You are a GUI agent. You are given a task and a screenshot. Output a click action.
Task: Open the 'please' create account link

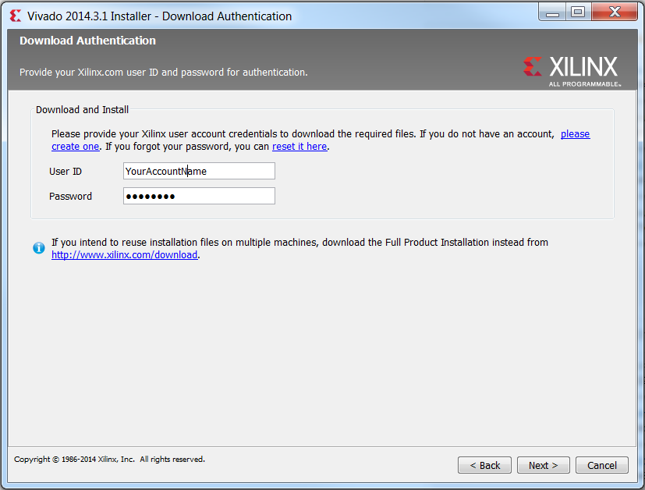575,134
